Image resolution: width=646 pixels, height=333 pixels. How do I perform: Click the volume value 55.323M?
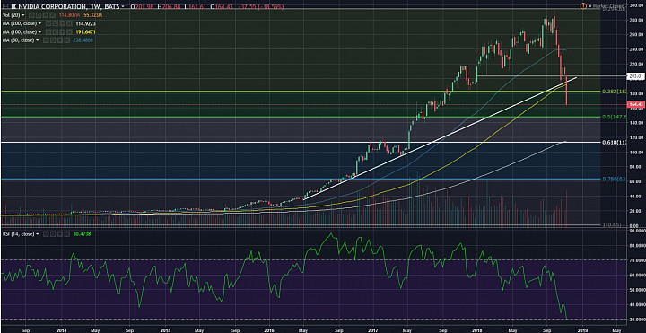click(93, 15)
